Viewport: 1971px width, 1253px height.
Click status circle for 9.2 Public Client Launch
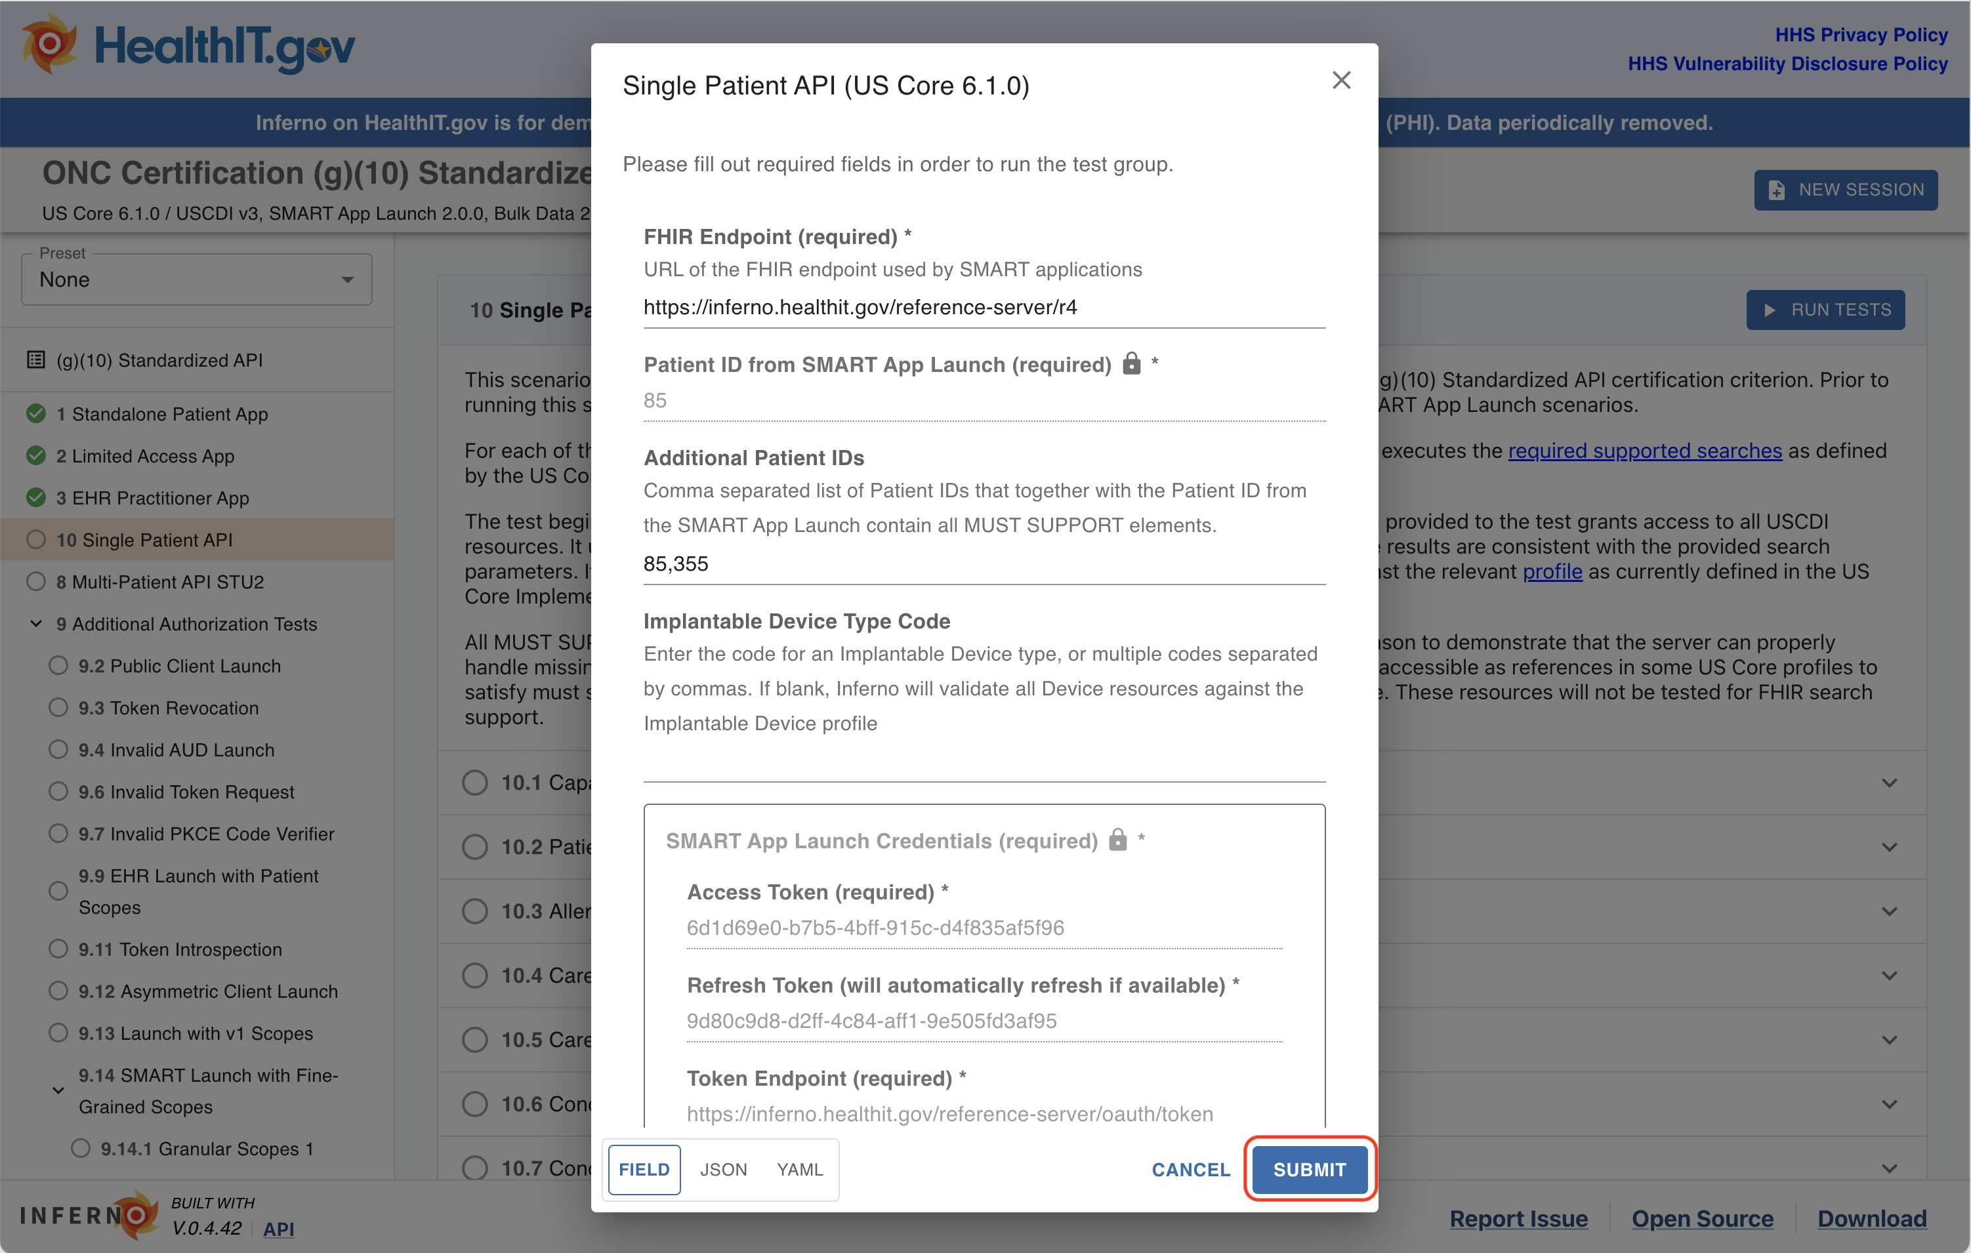pyautogui.click(x=58, y=665)
